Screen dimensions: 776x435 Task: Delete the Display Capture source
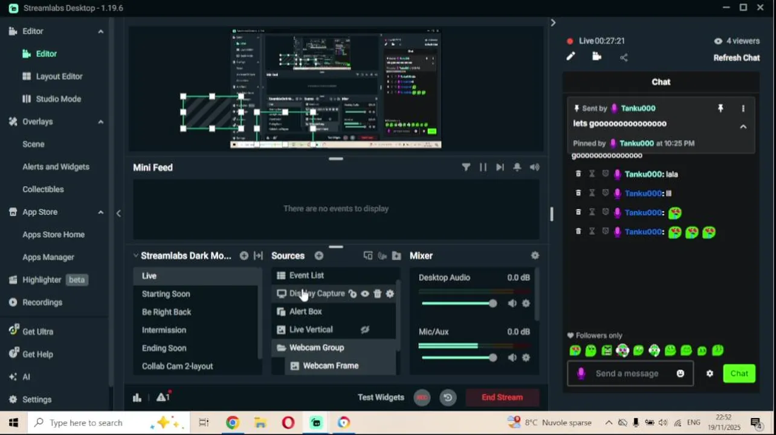377,294
